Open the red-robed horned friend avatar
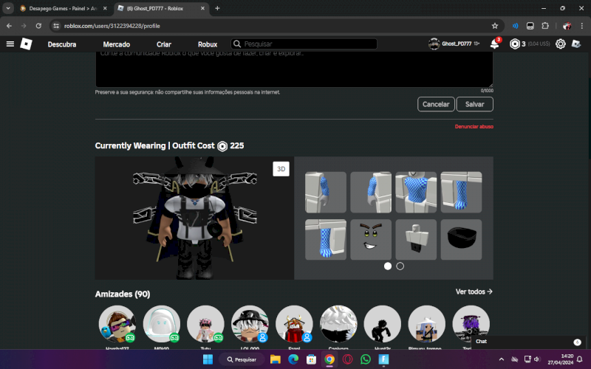This screenshot has width=591, height=369. (294, 324)
